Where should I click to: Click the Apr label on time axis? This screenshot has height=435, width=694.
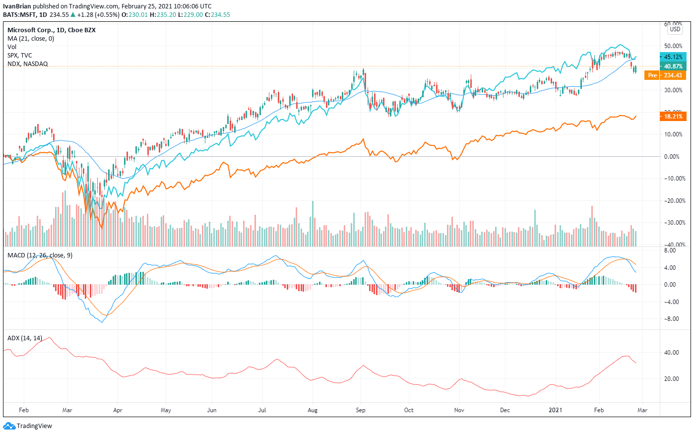coord(118,410)
